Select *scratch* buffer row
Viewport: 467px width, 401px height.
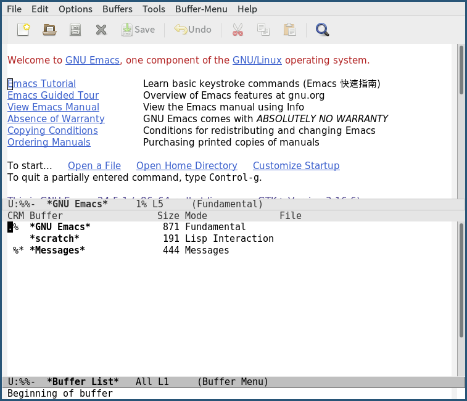(x=229, y=239)
